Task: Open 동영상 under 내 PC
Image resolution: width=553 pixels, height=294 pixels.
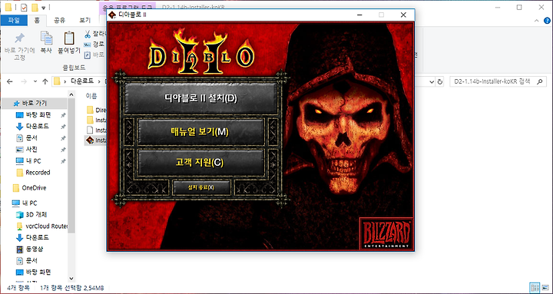Action: coord(35,249)
